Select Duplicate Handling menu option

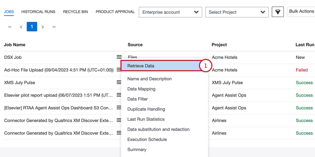[x=146, y=109]
